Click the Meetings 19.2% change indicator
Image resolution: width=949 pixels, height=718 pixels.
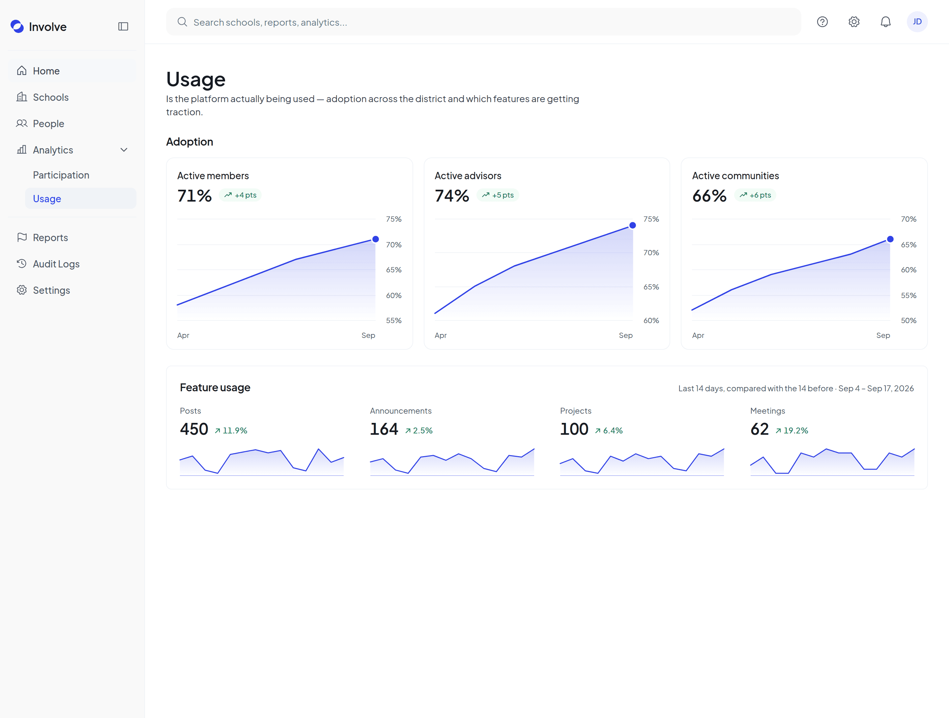(791, 430)
